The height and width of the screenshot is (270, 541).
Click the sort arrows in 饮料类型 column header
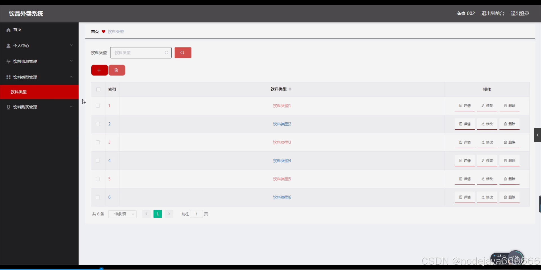pyautogui.click(x=290, y=89)
